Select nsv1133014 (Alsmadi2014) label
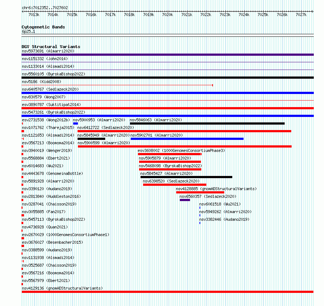The height and width of the screenshot is (306, 324). click(x=48, y=66)
